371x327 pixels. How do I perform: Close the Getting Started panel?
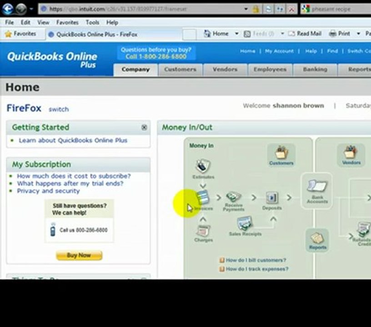[144, 127]
